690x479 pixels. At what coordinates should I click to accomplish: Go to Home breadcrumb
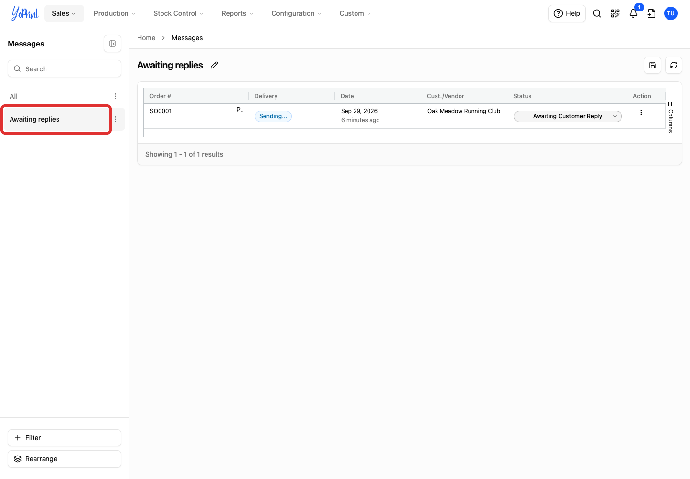[x=146, y=38]
